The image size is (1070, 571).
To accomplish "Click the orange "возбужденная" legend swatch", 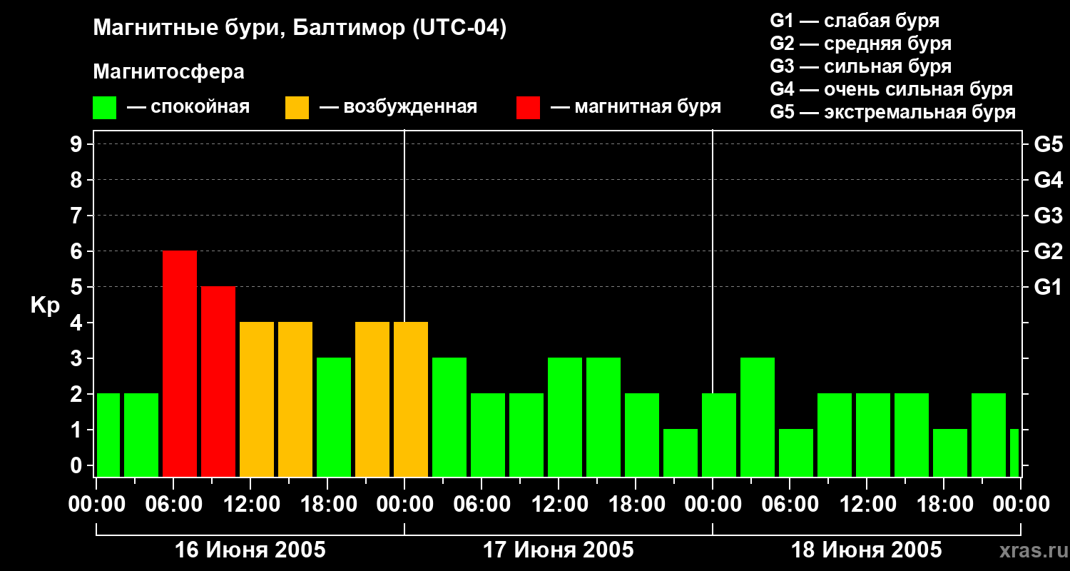I will click(297, 108).
